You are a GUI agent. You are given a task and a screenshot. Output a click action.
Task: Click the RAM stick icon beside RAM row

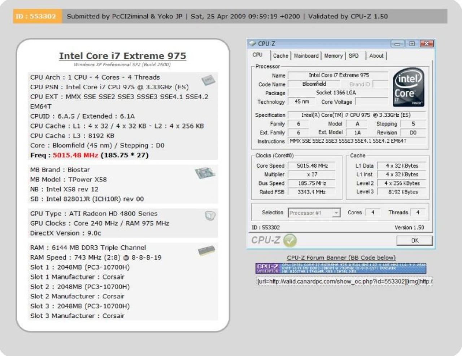pos(207,250)
